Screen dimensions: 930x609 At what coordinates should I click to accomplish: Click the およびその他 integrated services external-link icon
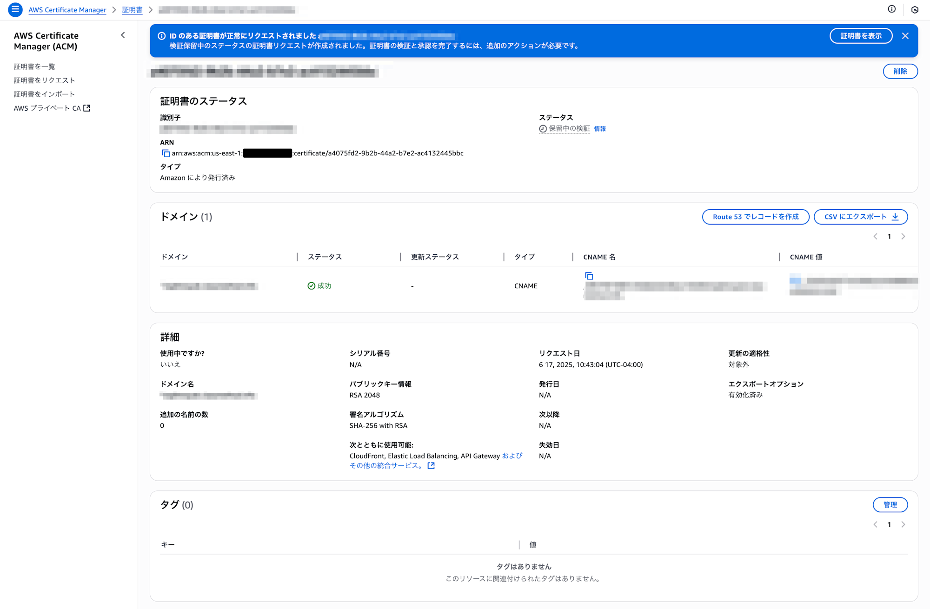click(x=431, y=465)
